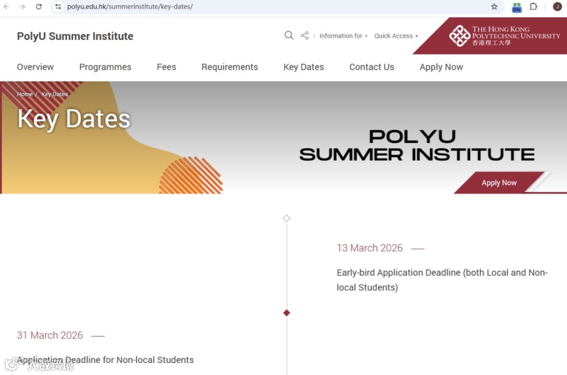Screen dimensions: 567x375
Task: Click the browser back arrow
Action: 6,6
